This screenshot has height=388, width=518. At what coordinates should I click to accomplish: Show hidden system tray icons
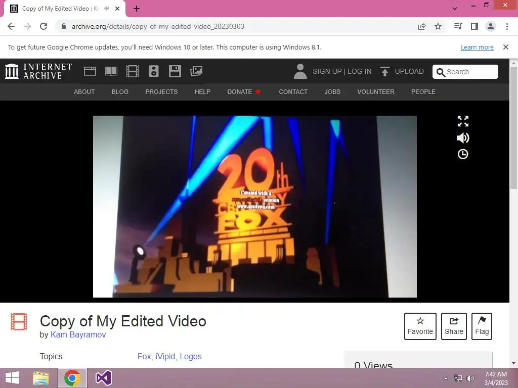point(446,378)
